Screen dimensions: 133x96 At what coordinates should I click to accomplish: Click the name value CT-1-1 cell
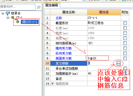tap(104, 18)
